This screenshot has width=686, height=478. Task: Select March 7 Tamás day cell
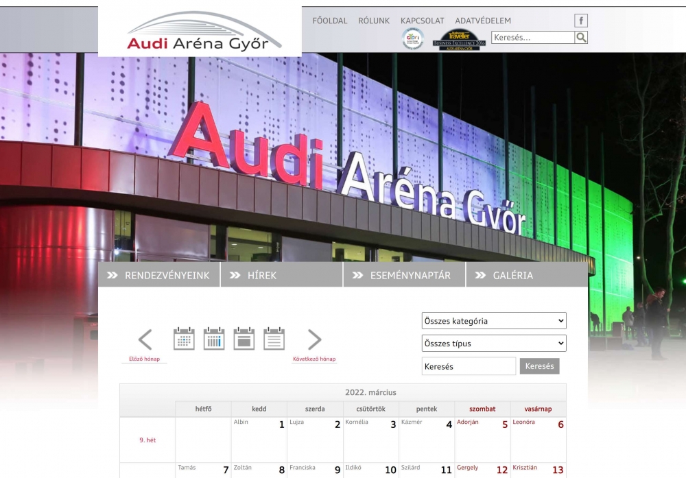pos(204,470)
